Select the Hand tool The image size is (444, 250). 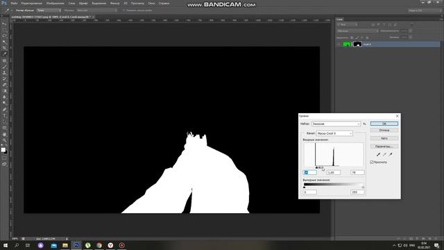click(4, 134)
